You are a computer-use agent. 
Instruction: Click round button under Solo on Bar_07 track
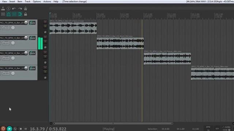(45, 32)
